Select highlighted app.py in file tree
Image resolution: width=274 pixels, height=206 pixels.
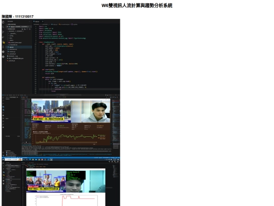[19, 47]
